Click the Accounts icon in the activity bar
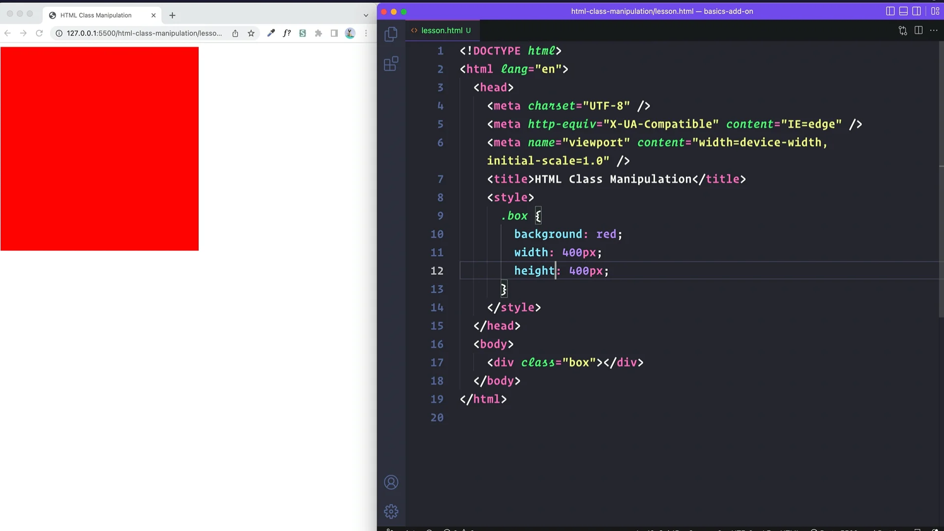The image size is (944, 531). coord(391,482)
